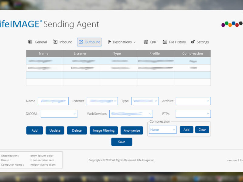This screenshot has height=182, width=243.
Task: Select the second row in outbound table
Action: pos(118,68)
